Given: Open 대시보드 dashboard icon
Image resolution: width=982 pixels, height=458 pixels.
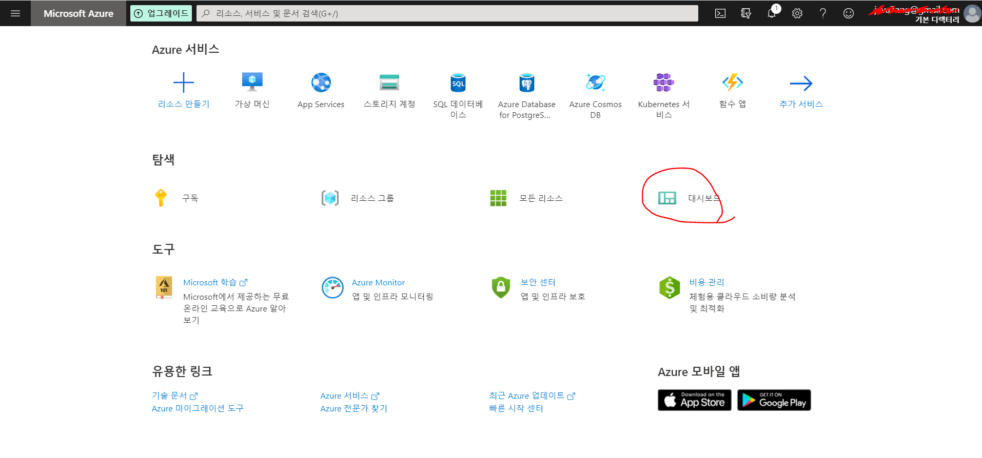Looking at the screenshot, I should click(x=667, y=198).
